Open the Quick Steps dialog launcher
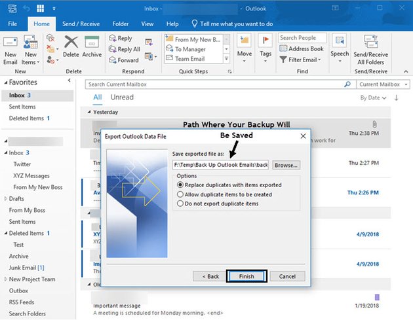The image size is (413, 320). coord(229,71)
